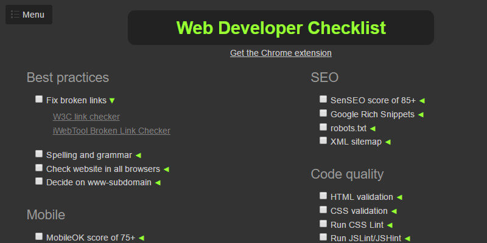Screen dimensions: 487x243
Task: Expand the XML sitemap arrow
Action: (388, 142)
